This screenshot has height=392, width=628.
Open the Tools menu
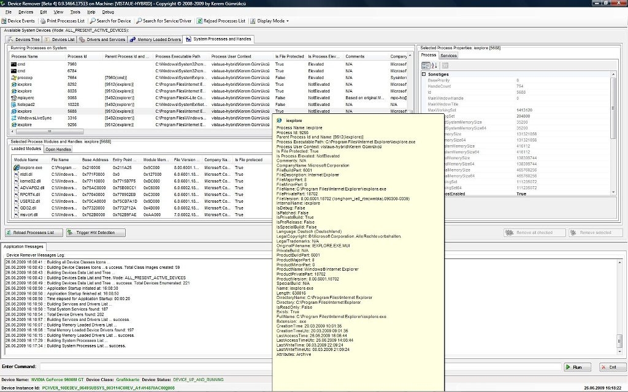click(x=75, y=12)
